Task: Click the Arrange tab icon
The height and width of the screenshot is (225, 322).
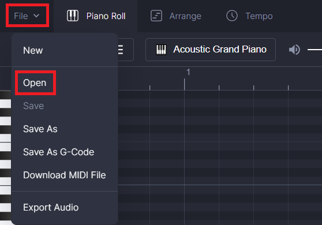Action: [156, 16]
